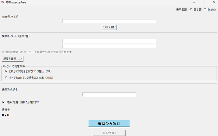The height and width of the screenshot is (136, 218).
Task: Focus the second search keyword field
Action: point(109,46)
